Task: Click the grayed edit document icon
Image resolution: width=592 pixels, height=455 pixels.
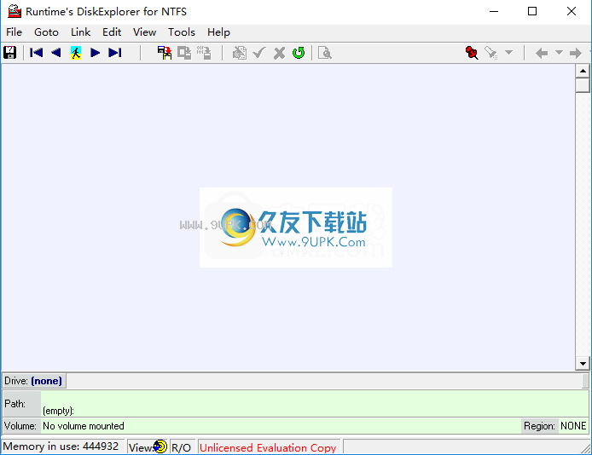Action: pyautogui.click(x=240, y=53)
